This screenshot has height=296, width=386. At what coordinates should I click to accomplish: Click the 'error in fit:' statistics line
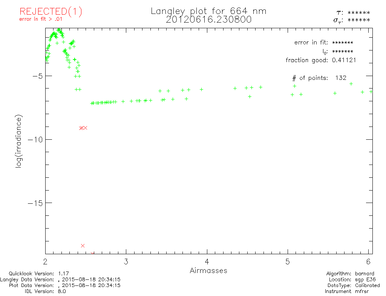tap(323, 43)
